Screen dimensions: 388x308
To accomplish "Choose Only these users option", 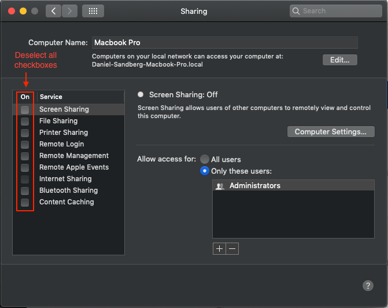I will (204, 171).
